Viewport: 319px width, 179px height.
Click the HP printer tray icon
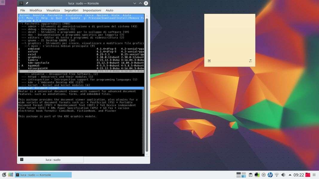(270, 175)
